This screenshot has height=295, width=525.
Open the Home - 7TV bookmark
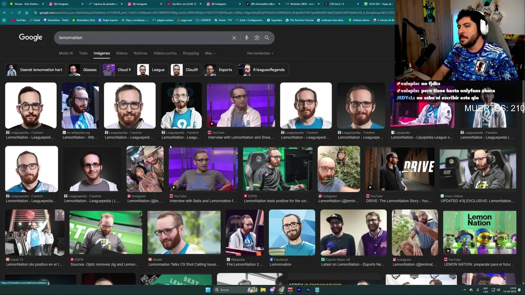[223, 20]
